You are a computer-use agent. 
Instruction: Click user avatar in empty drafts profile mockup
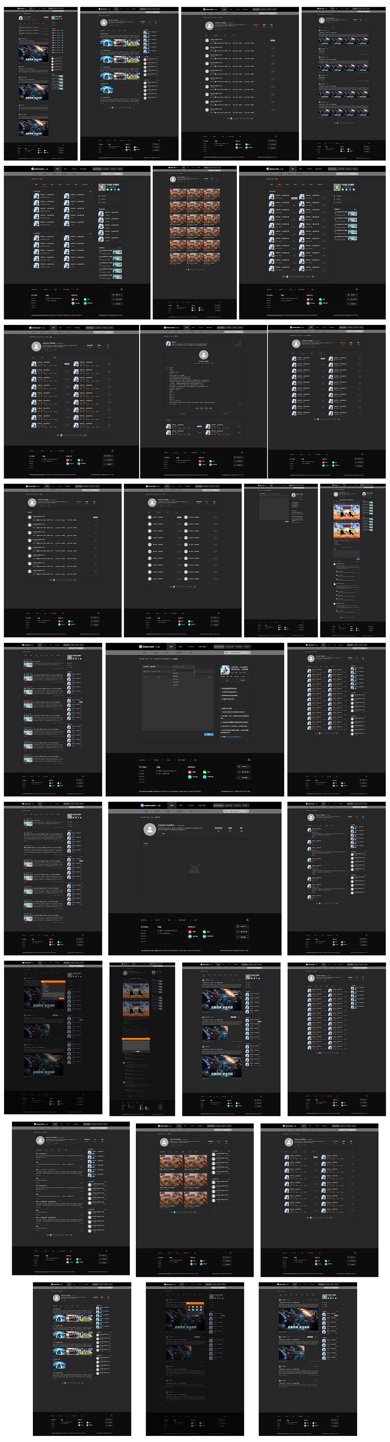(x=150, y=830)
